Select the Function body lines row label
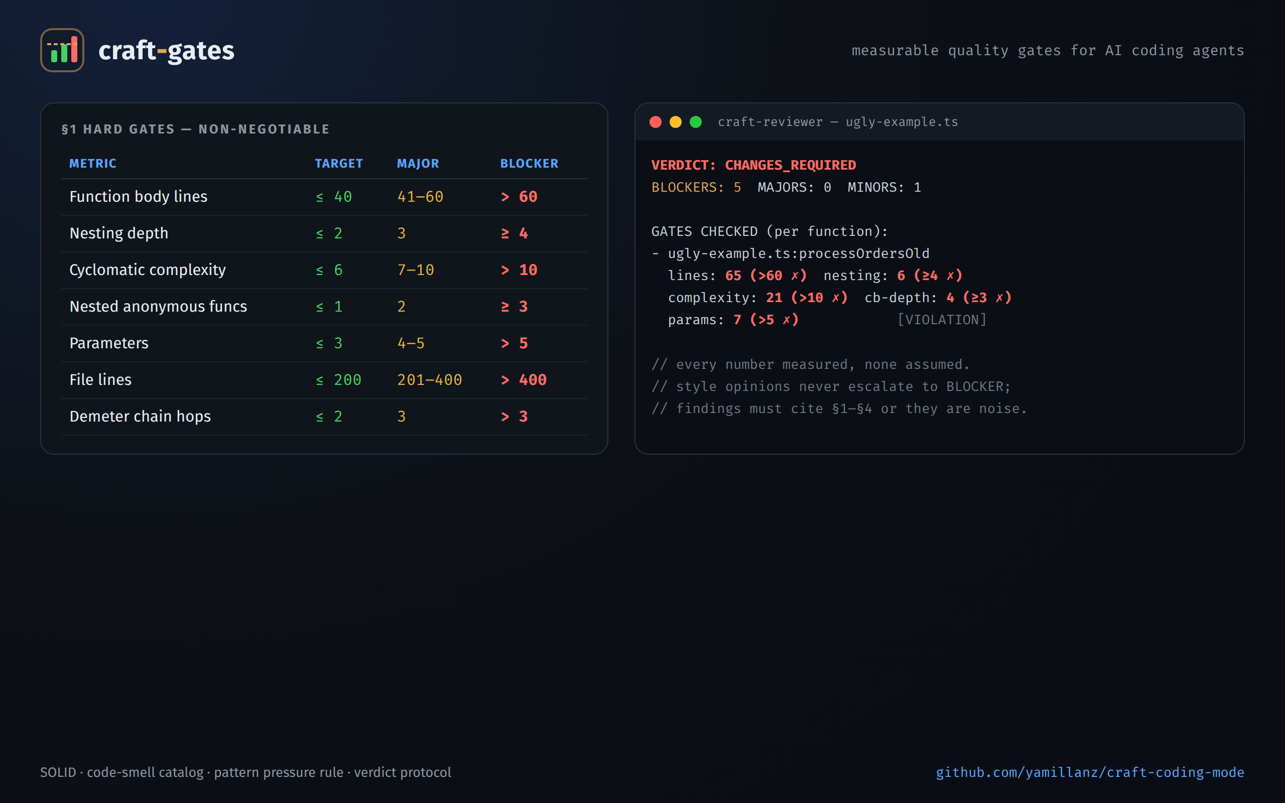The height and width of the screenshot is (803, 1285). pos(139,197)
